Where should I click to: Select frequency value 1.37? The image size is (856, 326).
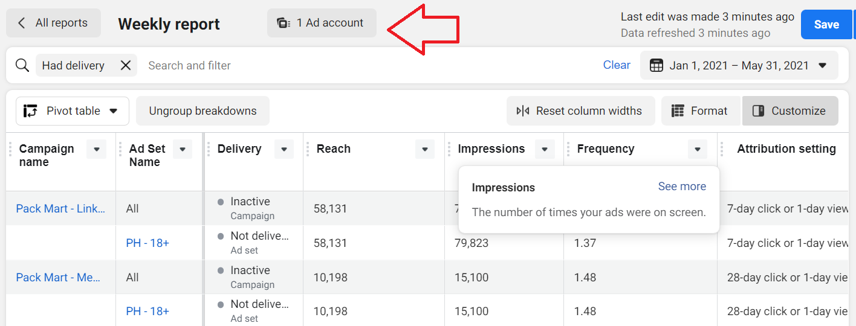585,243
